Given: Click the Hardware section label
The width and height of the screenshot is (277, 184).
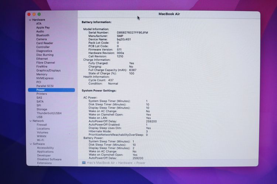Looking at the screenshot, I should point(38,20).
